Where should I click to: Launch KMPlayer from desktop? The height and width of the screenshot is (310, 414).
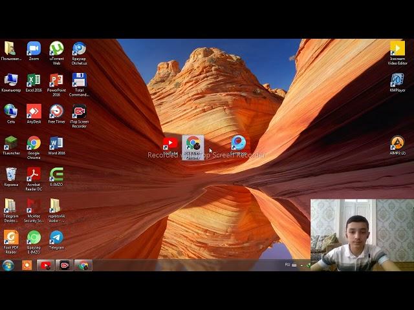point(397,81)
